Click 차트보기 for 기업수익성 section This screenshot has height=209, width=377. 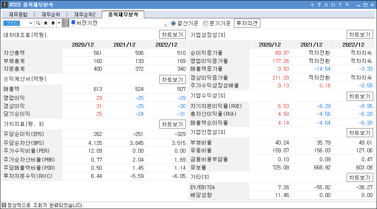point(360,96)
